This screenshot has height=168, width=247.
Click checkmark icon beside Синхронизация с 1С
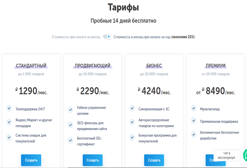(x=132, y=108)
